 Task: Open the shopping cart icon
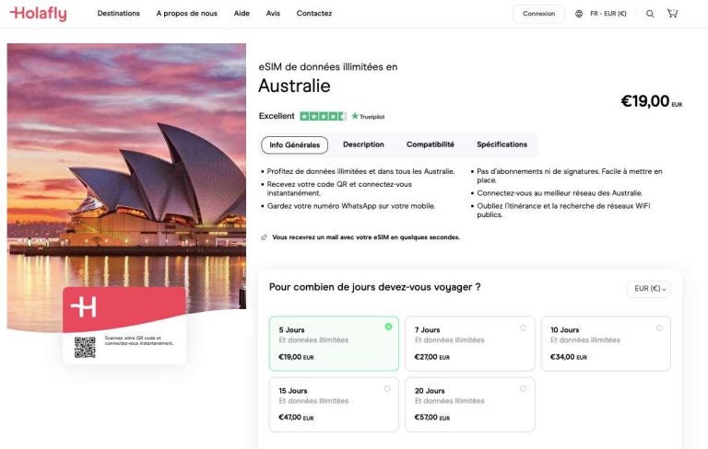coord(672,14)
